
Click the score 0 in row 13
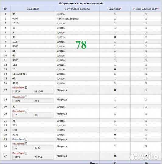[115, 69]
